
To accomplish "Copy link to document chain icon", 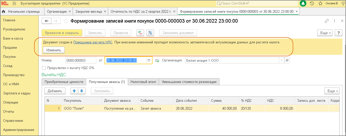I will (x=327, y=21).
